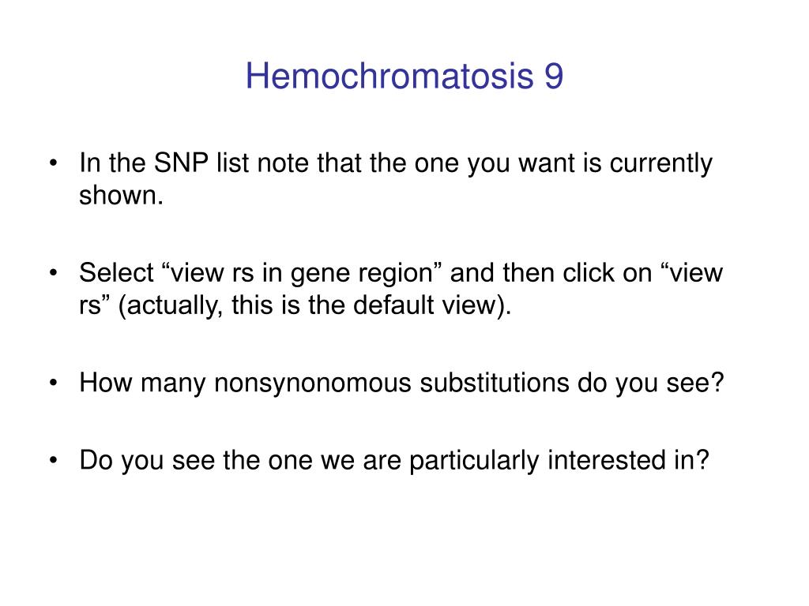Click the "Hemochromatosis 9" slide title

pos(404,77)
